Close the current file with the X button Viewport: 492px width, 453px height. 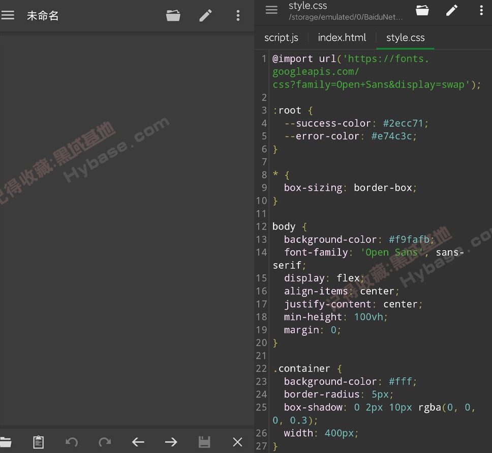pos(237,442)
